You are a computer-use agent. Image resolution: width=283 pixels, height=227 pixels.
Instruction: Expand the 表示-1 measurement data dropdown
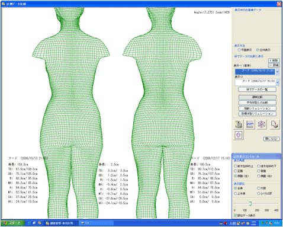(278, 72)
